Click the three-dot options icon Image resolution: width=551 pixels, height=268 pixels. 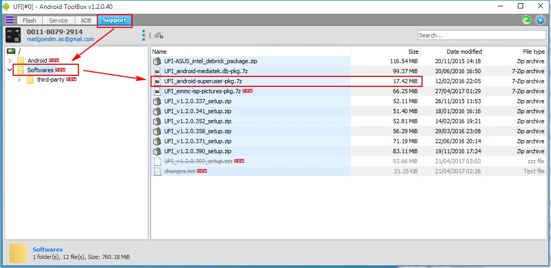pos(143,35)
